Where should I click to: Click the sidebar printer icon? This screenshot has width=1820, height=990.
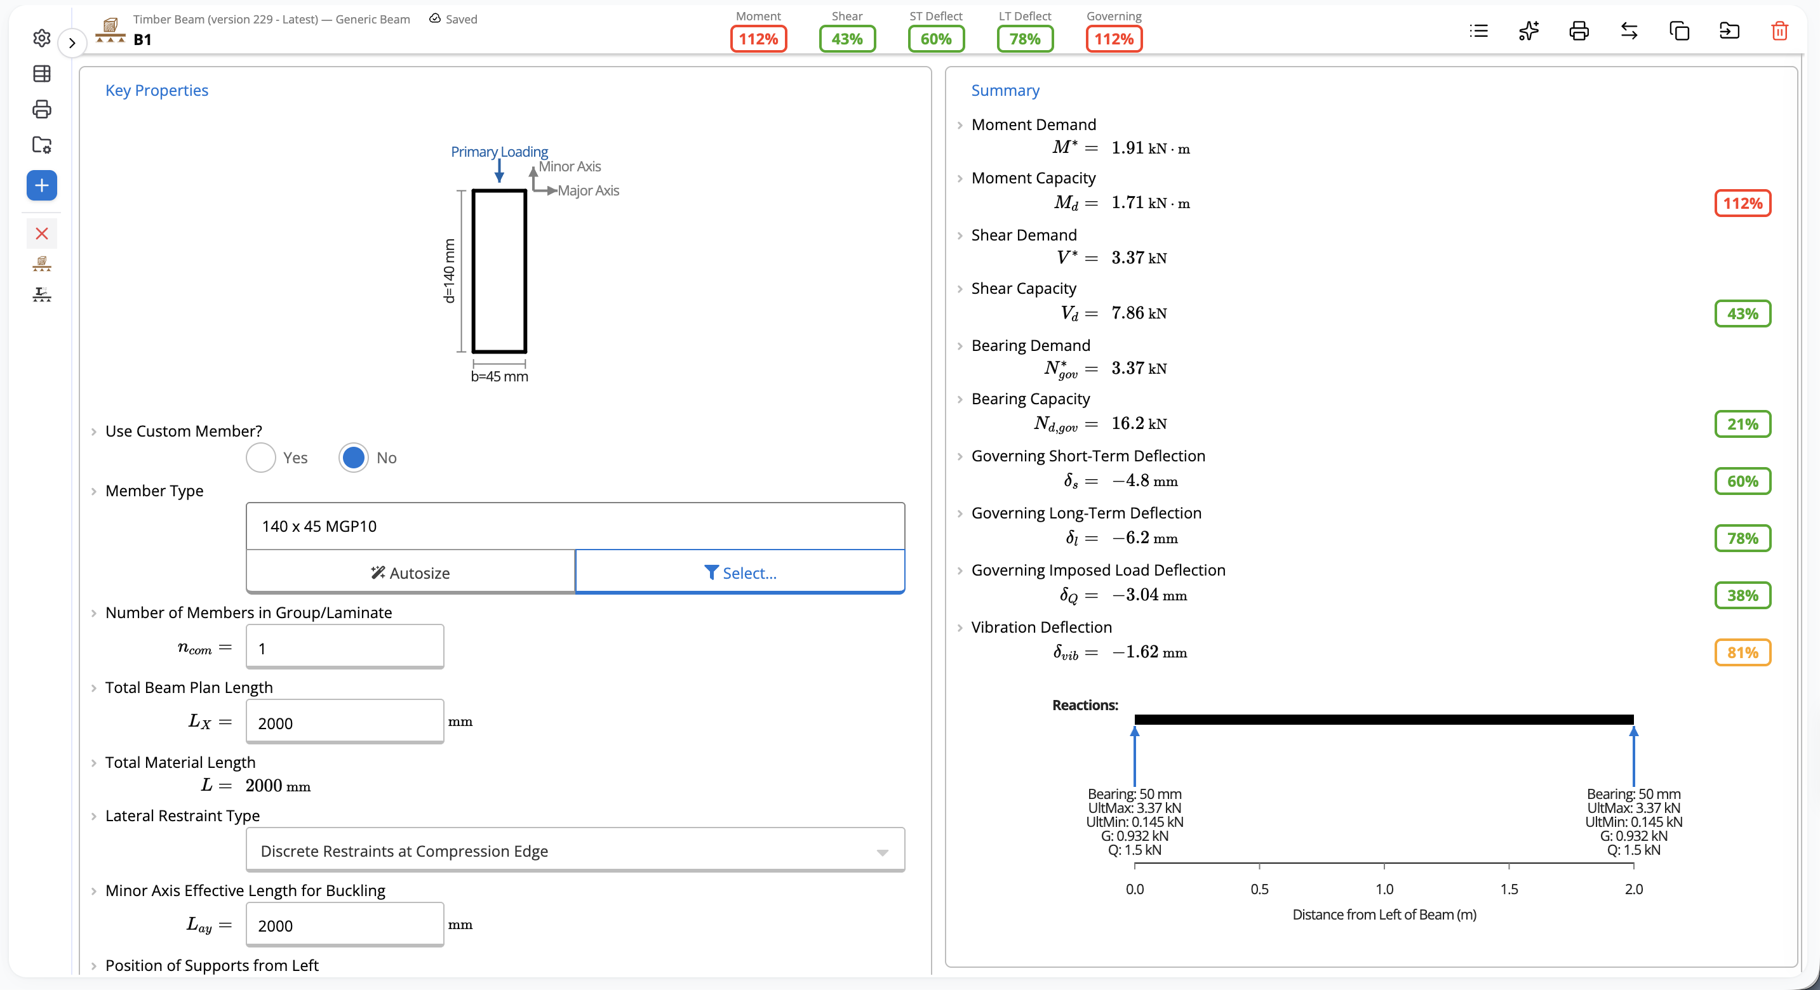point(42,109)
